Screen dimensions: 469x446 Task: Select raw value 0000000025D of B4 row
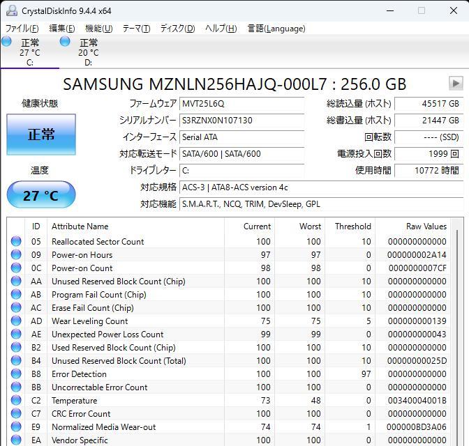(417, 361)
